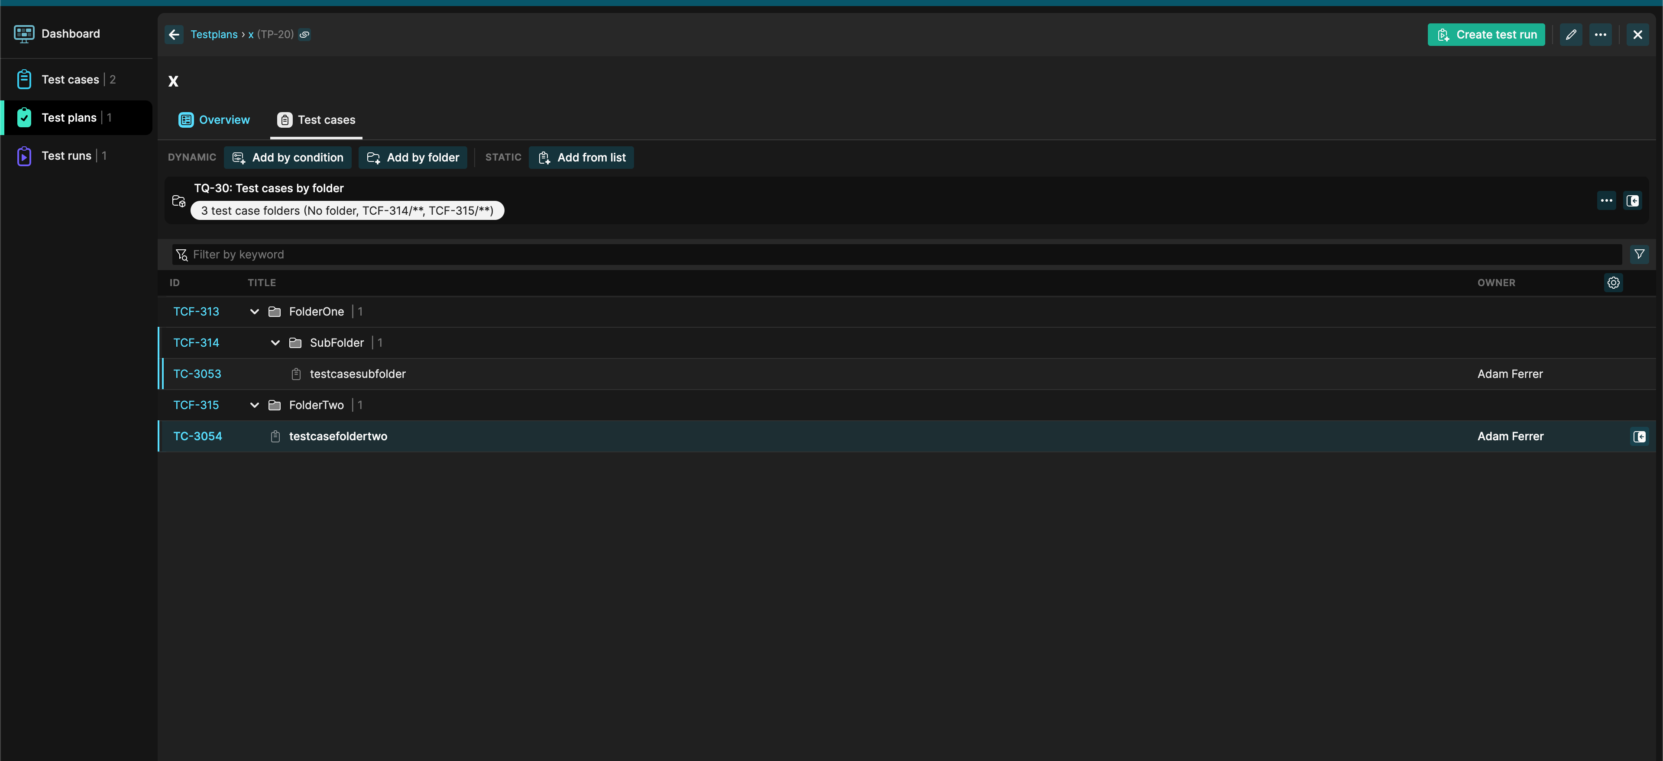This screenshot has width=1663, height=761.
Task: Click the Filter by keyword field
Action: click(x=897, y=254)
